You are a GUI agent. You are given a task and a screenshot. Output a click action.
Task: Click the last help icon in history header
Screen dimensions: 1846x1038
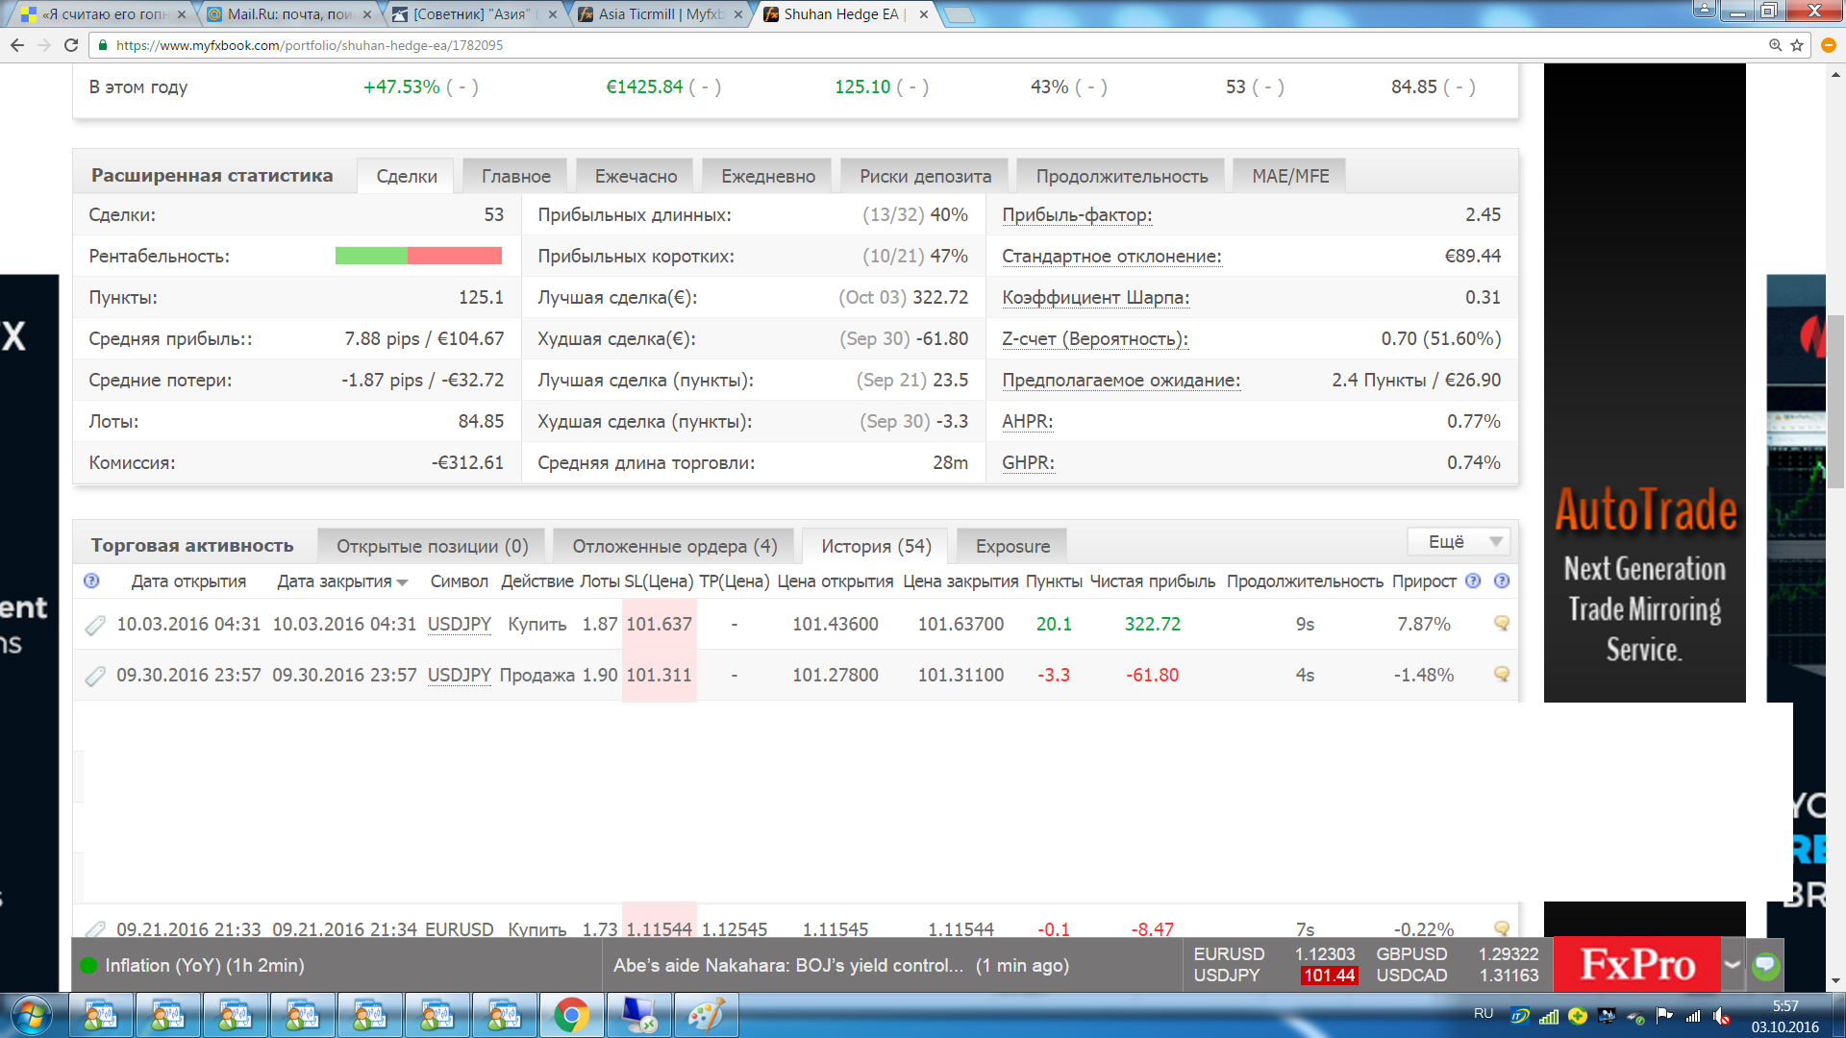point(1502,581)
